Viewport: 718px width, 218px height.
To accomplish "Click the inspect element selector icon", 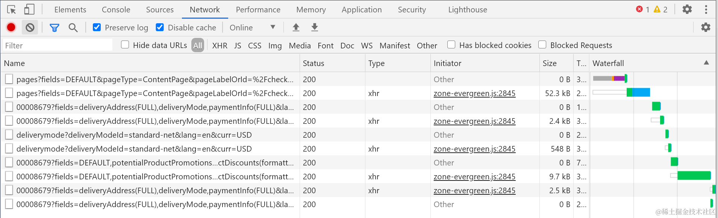I will click(x=11, y=9).
